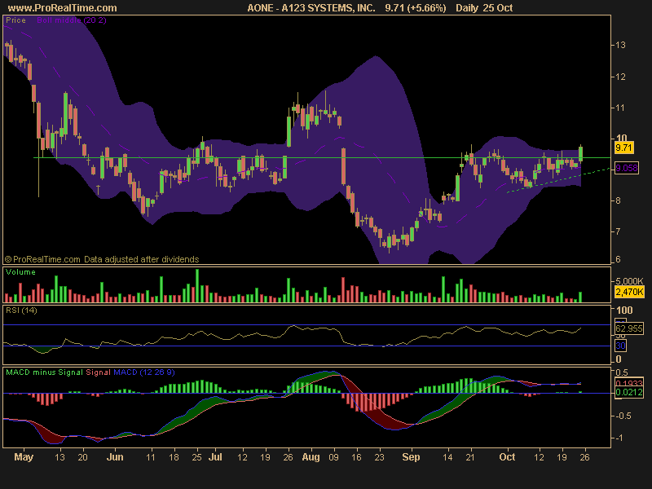This screenshot has height=489, width=652.
Task: Click the -1 MACD axis label
Action: coord(619,438)
